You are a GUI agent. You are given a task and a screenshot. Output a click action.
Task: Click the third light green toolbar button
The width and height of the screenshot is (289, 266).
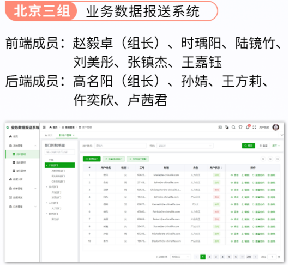(137, 159)
